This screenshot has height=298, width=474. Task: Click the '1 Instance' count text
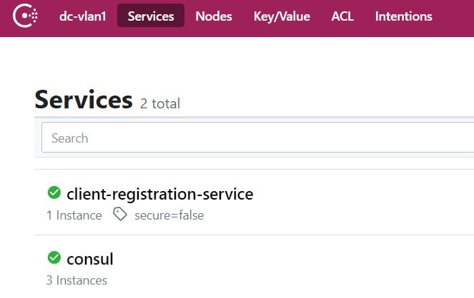click(74, 215)
